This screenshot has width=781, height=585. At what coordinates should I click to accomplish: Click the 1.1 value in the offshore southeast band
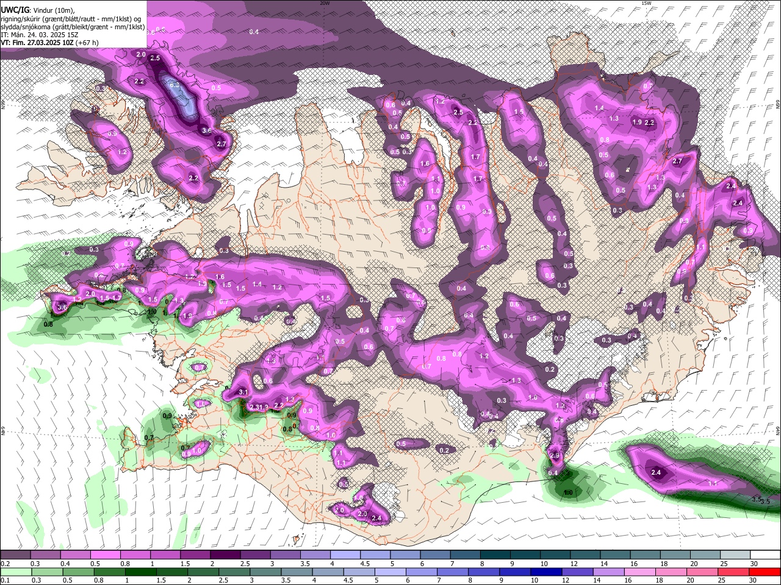click(712, 483)
